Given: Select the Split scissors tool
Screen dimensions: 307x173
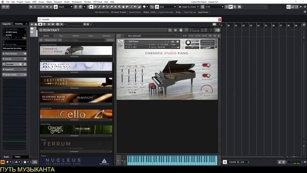Looking at the screenshot, I should (107, 7).
